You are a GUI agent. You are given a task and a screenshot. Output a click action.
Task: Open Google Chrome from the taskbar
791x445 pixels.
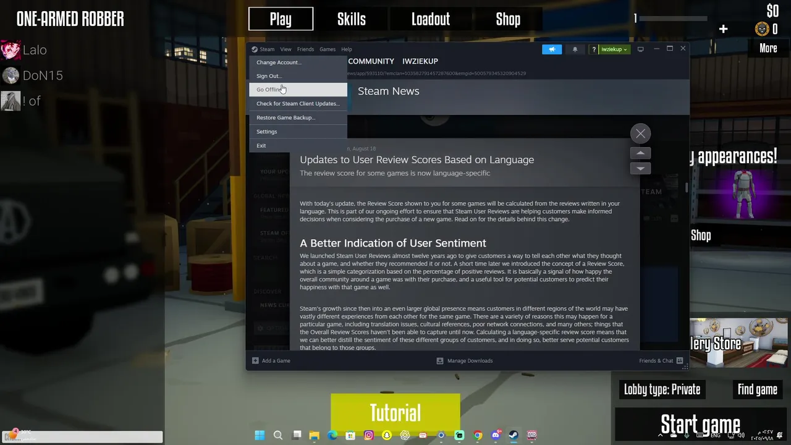(x=478, y=435)
